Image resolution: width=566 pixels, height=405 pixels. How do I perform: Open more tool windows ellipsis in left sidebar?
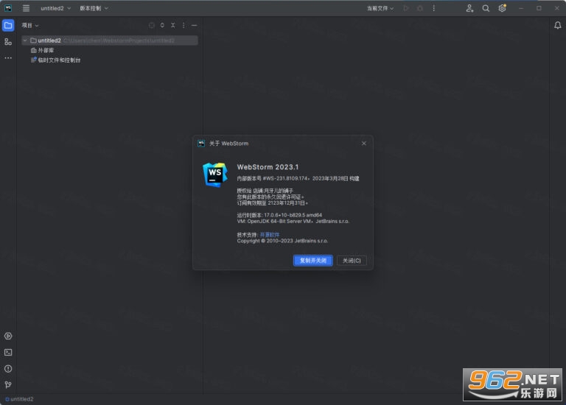(8, 57)
